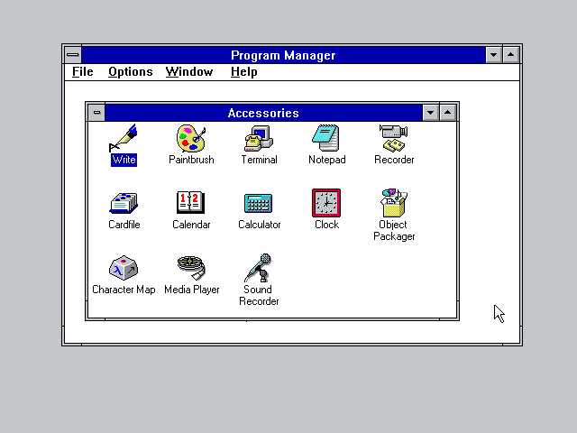Click the Terminal program icon
Viewport: 577px width, 433px height.
pyautogui.click(x=259, y=139)
